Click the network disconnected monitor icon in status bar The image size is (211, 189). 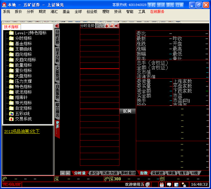point(148,185)
